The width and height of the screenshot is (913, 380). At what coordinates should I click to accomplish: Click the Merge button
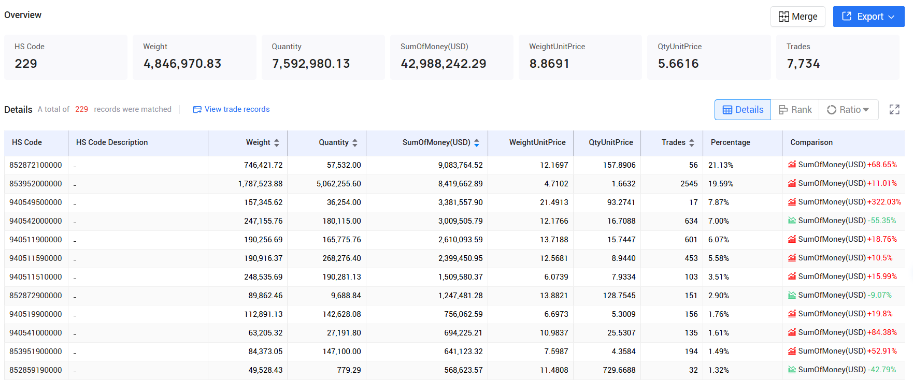(x=797, y=17)
